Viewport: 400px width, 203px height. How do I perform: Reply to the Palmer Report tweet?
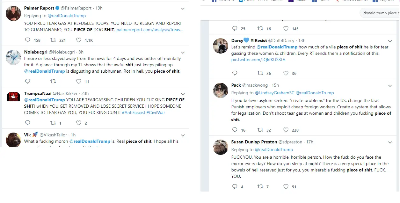click(28, 40)
